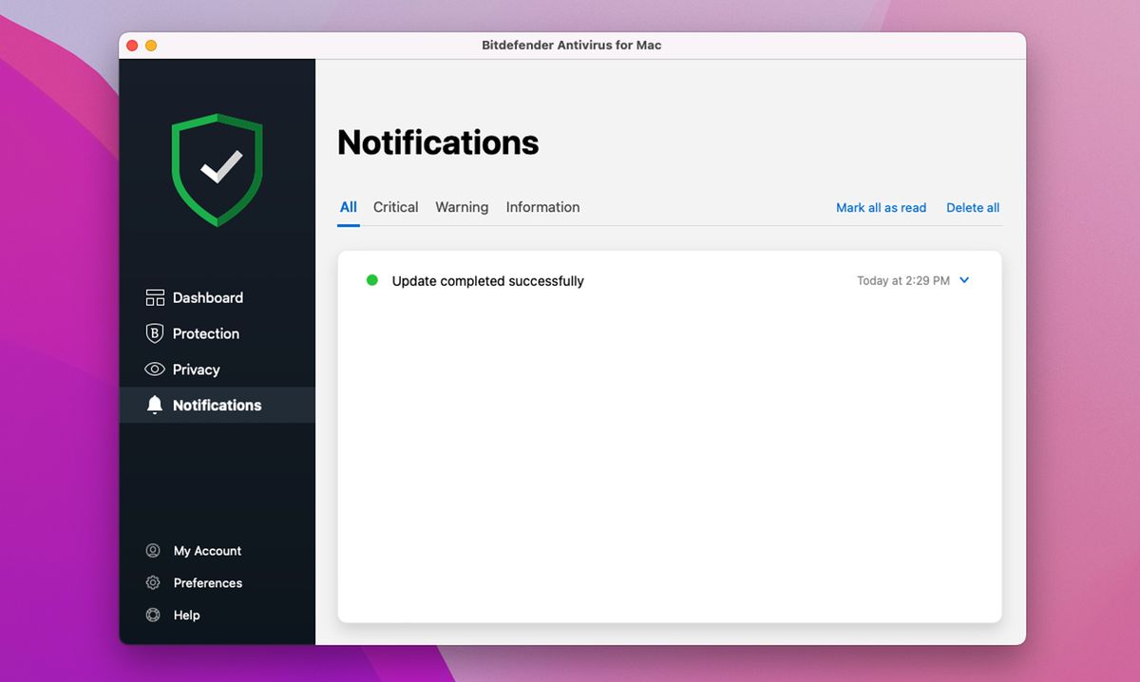Switch to the Warning tab
Image resolution: width=1140 pixels, height=682 pixels.
click(462, 207)
